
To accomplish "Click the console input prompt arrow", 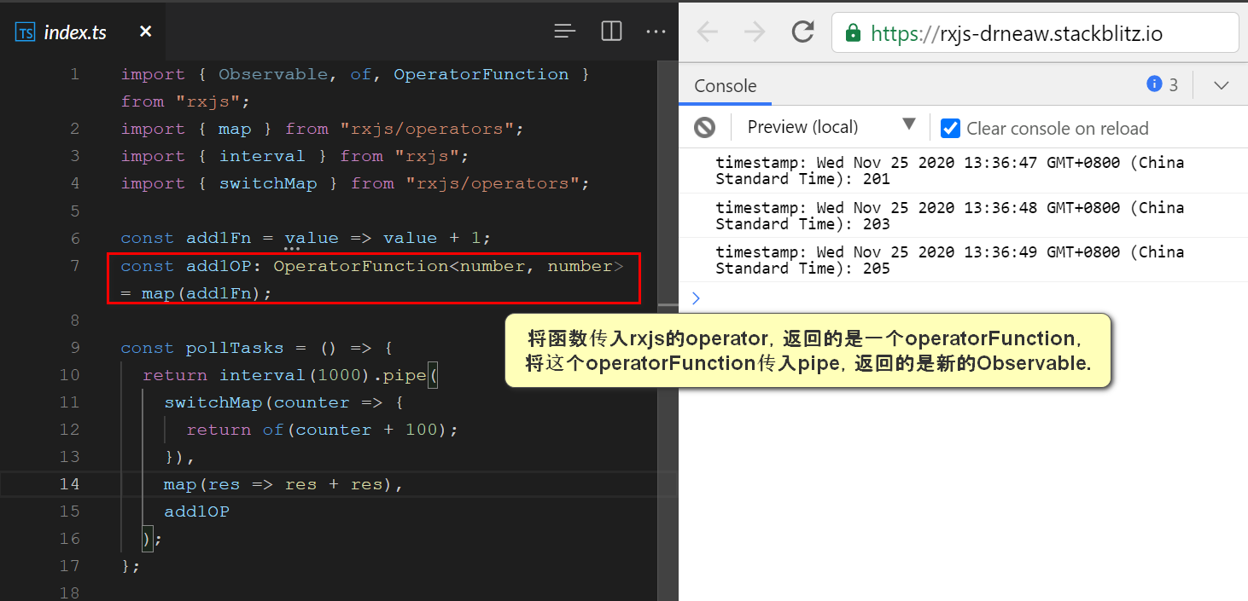I will (x=696, y=298).
